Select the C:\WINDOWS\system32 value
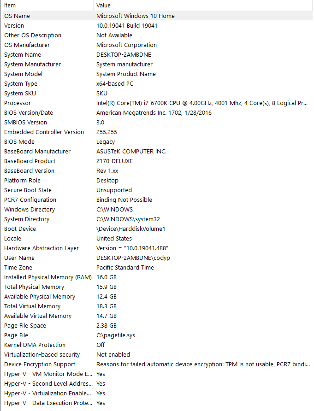Viewport: 314px width, 411px height. coord(128,219)
